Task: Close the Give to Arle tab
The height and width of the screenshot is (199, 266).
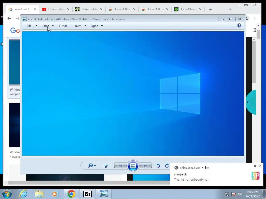Action: (101, 9)
